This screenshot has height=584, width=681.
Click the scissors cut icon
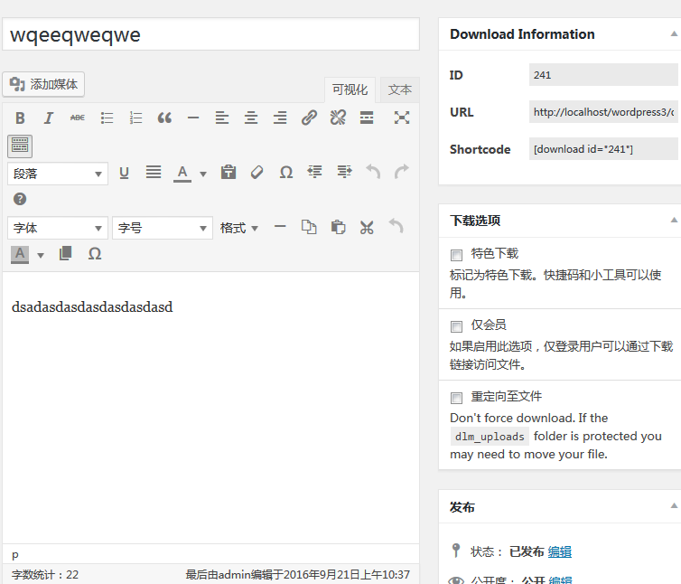click(x=366, y=228)
